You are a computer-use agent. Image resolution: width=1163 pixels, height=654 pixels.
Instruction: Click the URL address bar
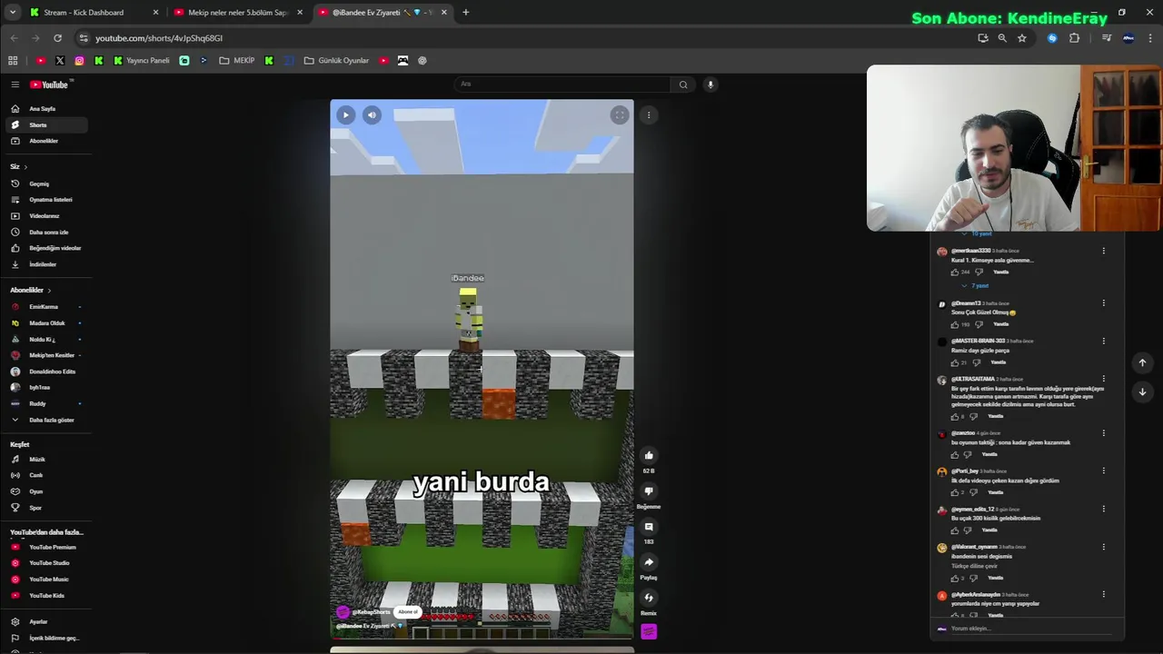click(x=522, y=38)
